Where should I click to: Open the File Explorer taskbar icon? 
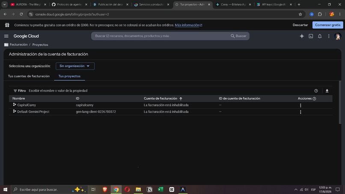(138, 189)
